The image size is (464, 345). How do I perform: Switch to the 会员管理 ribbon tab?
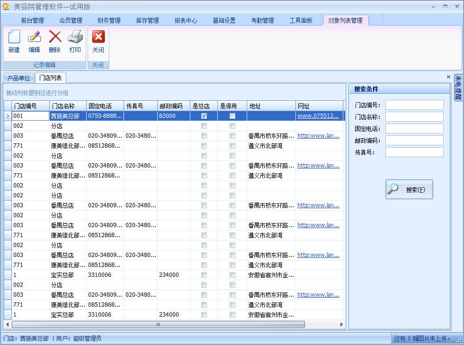(71, 20)
